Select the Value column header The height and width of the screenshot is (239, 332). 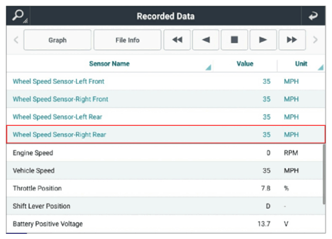[x=245, y=64]
